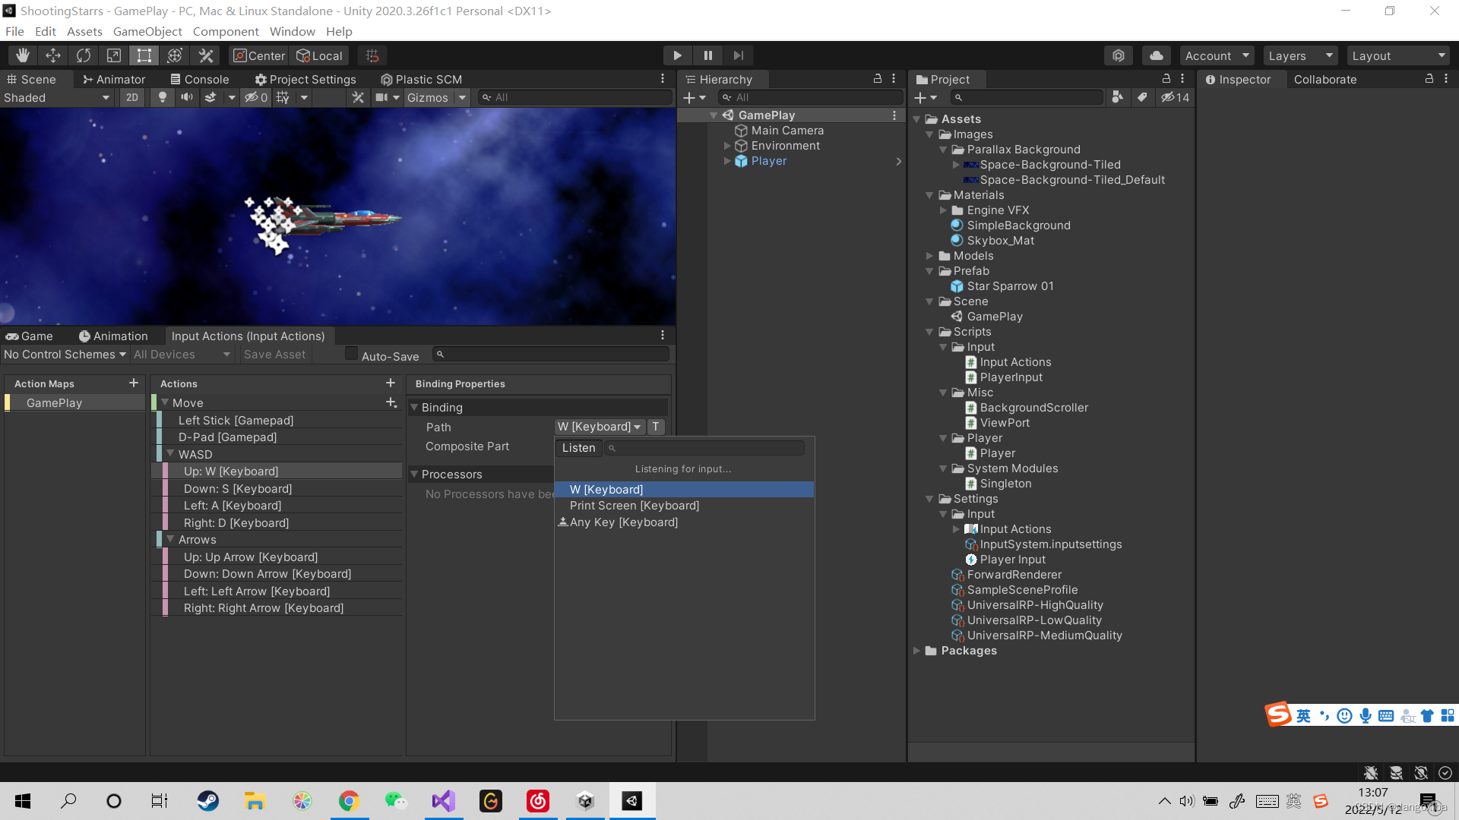Open the Layers dropdown
Viewport: 1459px width, 820px height.
(1299, 55)
